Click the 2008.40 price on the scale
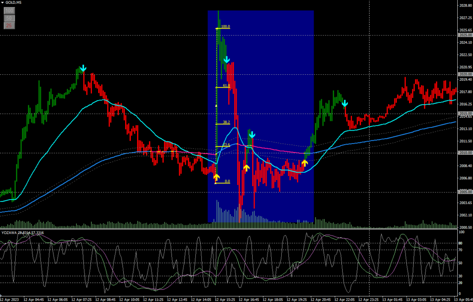Viewport: 473px width, 302px height. [x=466, y=166]
